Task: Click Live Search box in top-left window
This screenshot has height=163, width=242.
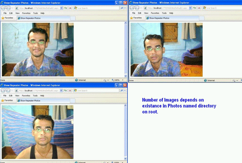Action: 96,8
